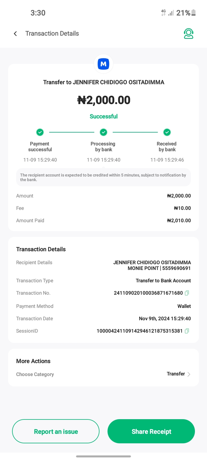Tap the Transaction Details page title

(x=52, y=34)
